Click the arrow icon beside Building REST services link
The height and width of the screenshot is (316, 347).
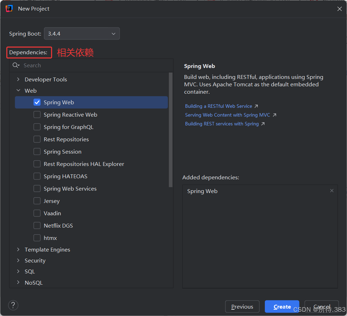tap(263, 124)
